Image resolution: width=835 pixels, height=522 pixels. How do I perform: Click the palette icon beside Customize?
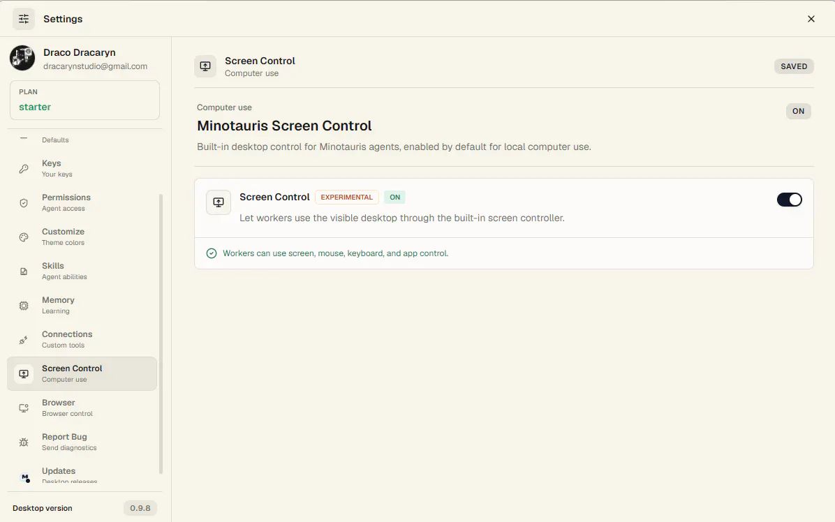[x=24, y=237]
